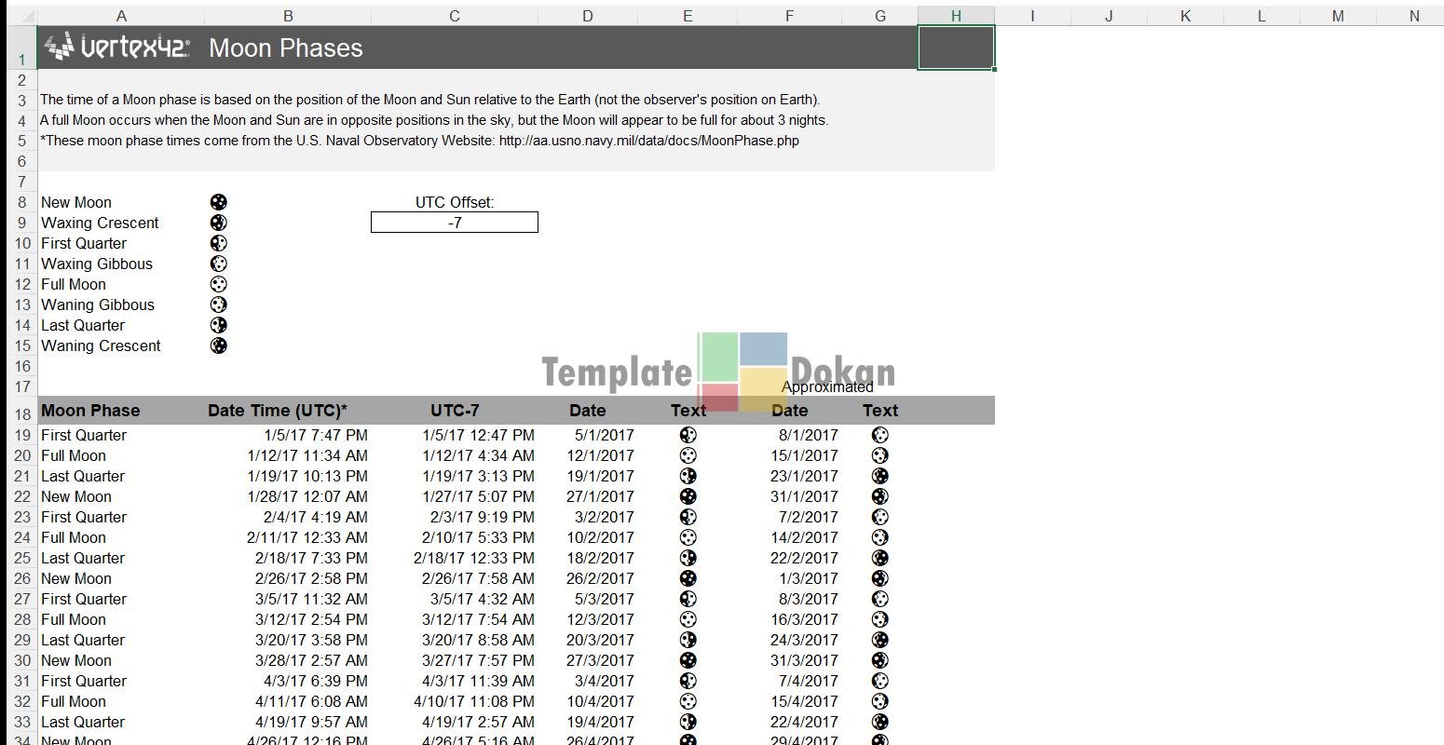
Task: Select column H header
Action: 956,16
